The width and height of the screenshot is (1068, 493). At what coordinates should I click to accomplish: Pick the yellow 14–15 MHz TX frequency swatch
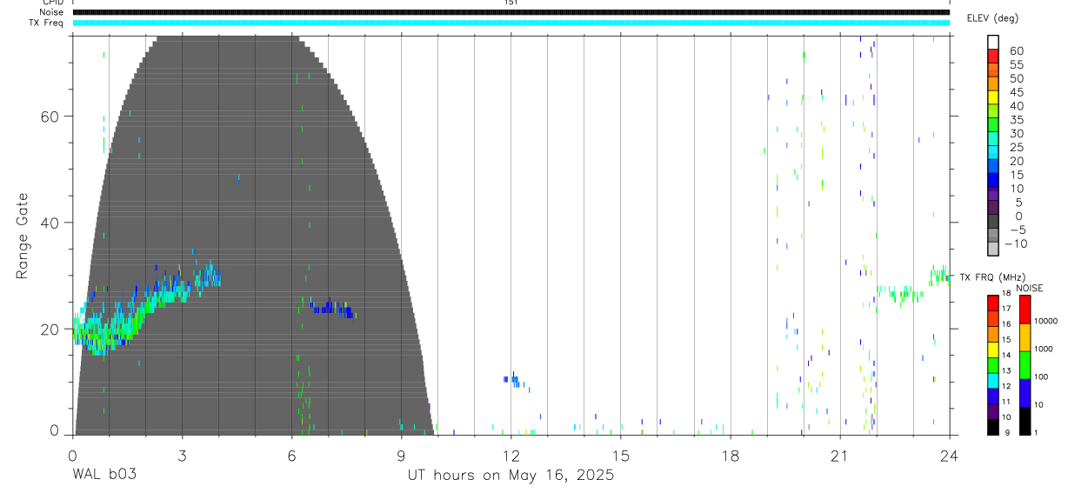993,350
